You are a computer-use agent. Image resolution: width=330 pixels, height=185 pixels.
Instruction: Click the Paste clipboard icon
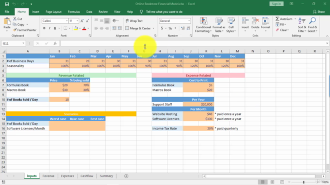[x=7, y=22]
